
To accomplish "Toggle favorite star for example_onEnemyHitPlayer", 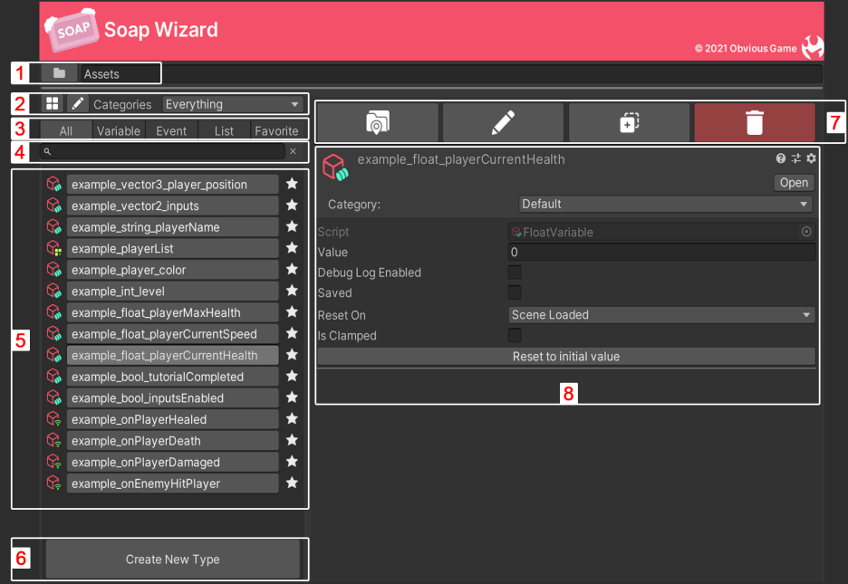I will tap(292, 483).
